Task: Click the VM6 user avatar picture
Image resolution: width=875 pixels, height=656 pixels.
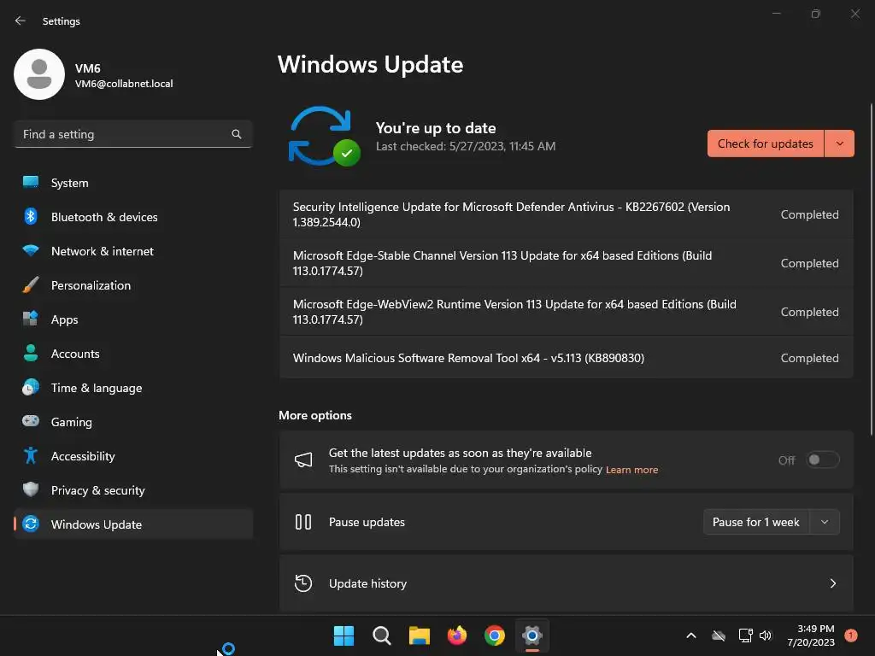Action: point(39,74)
